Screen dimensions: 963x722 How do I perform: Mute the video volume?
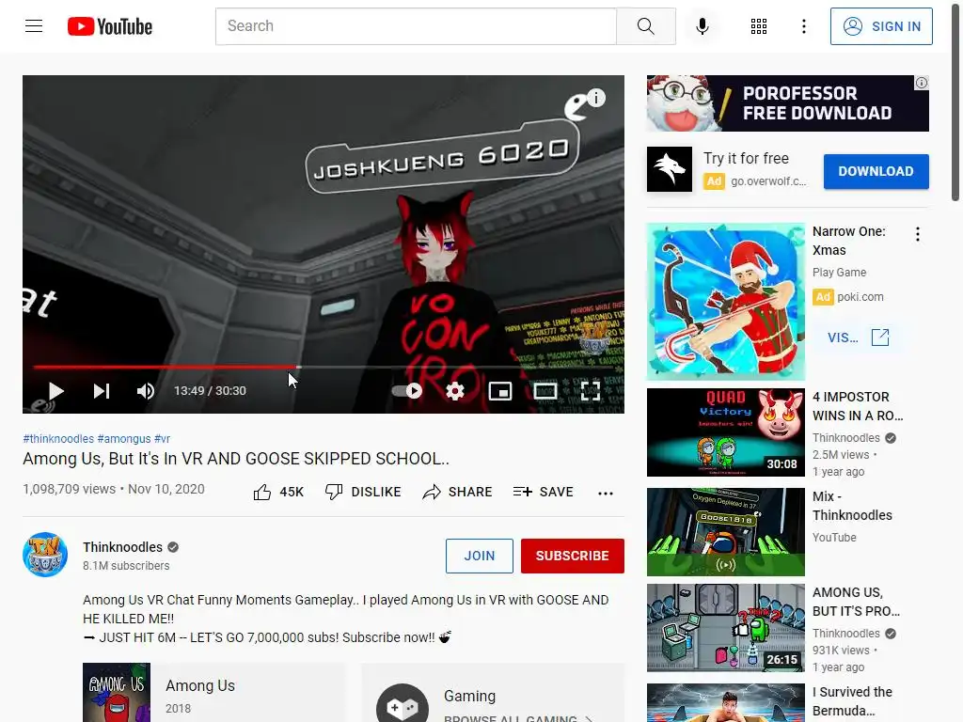[x=145, y=391]
